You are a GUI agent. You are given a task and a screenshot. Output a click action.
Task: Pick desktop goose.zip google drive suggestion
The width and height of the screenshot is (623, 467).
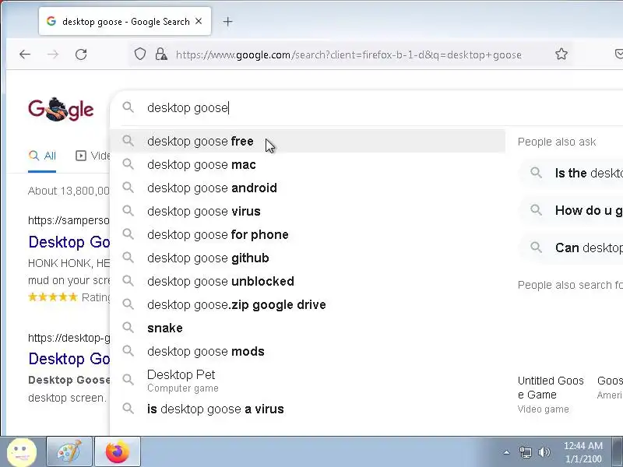click(x=308, y=304)
